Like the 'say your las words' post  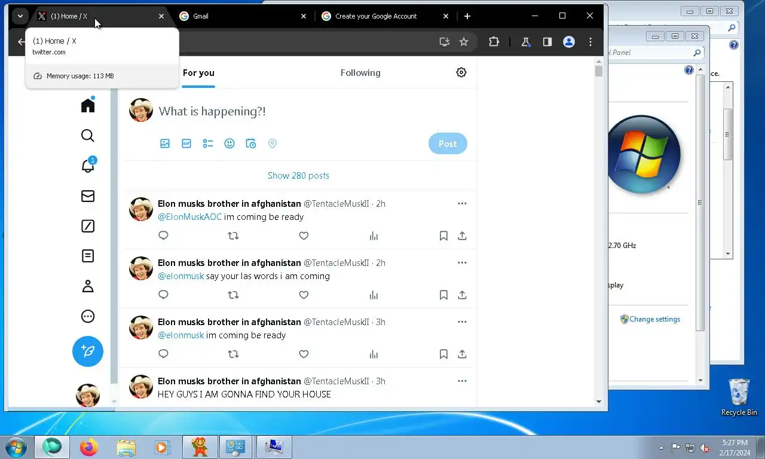pyautogui.click(x=304, y=295)
